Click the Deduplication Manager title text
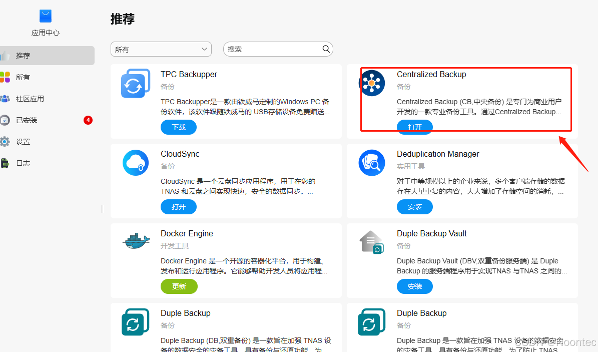 click(438, 154)
